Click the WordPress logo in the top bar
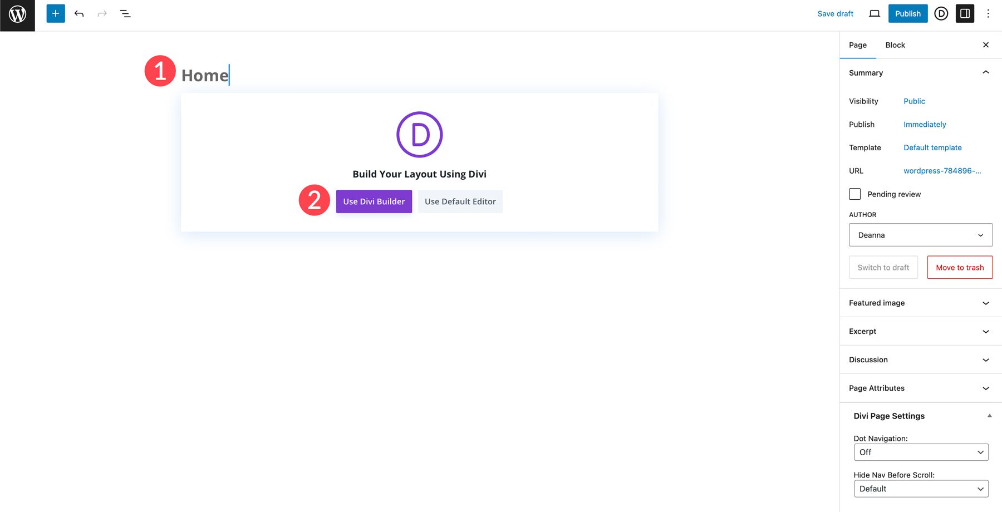 click(x=17, y=13)
